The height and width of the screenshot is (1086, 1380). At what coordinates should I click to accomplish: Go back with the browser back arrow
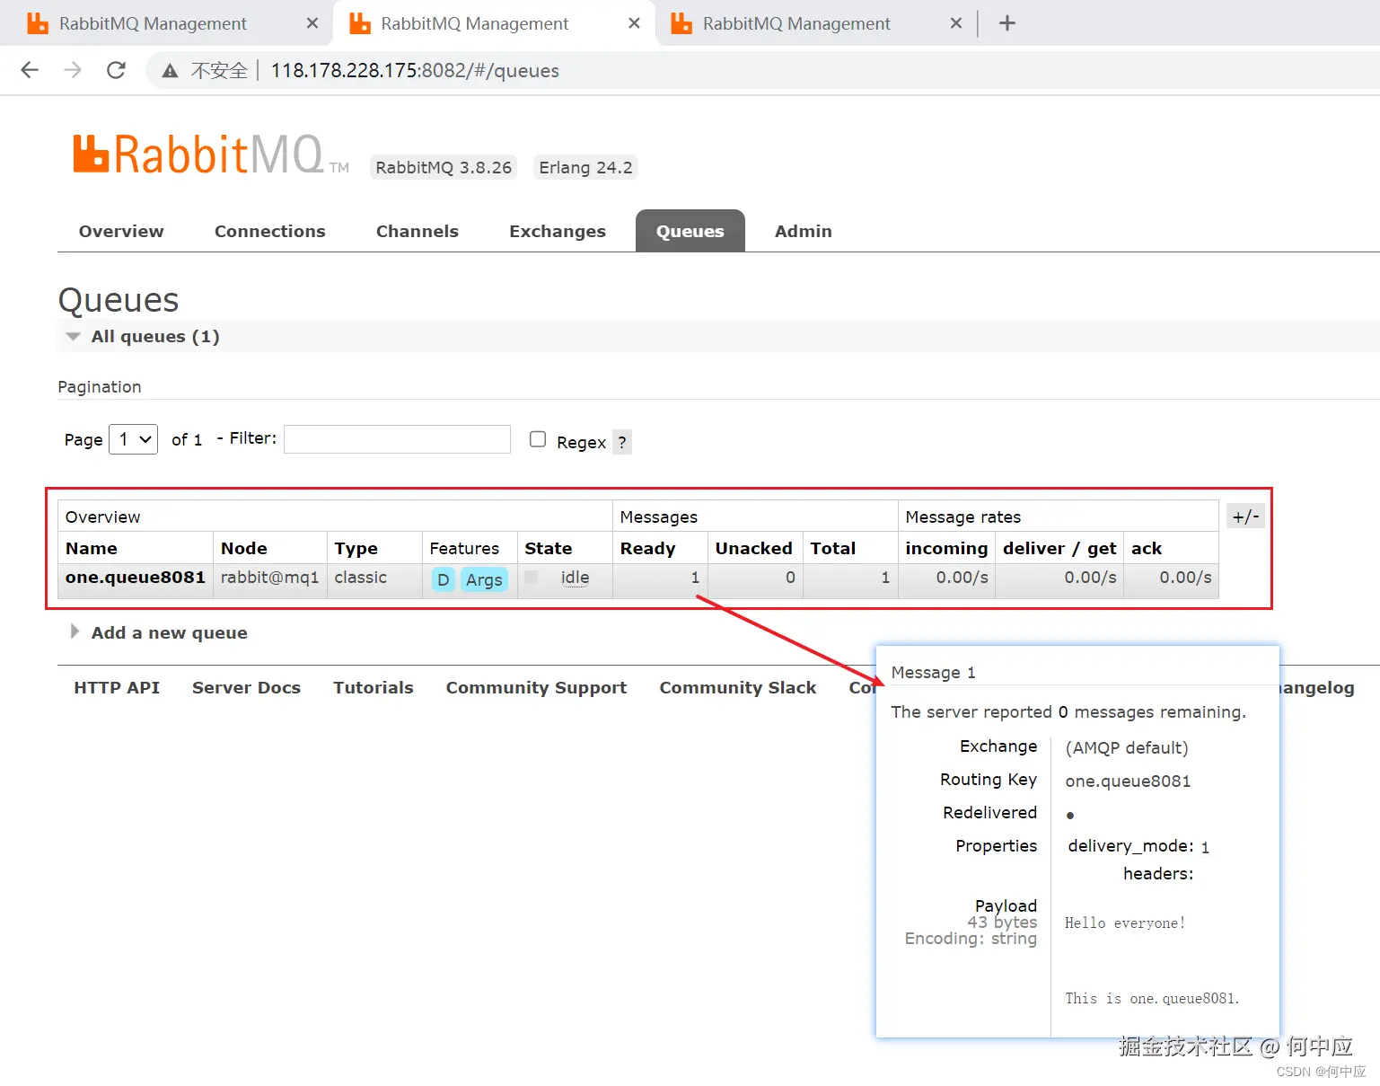coord(30,70)
